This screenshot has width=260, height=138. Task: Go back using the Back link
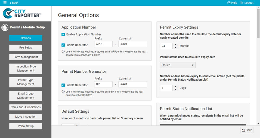coord(14,3)
